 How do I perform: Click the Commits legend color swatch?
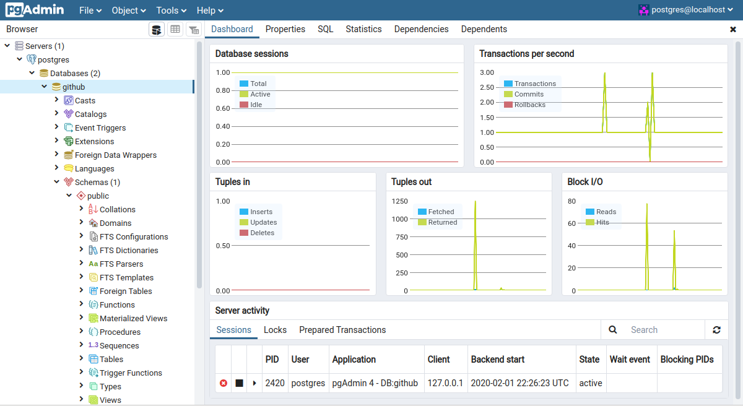pyautogui.click(x=508, y=94)
